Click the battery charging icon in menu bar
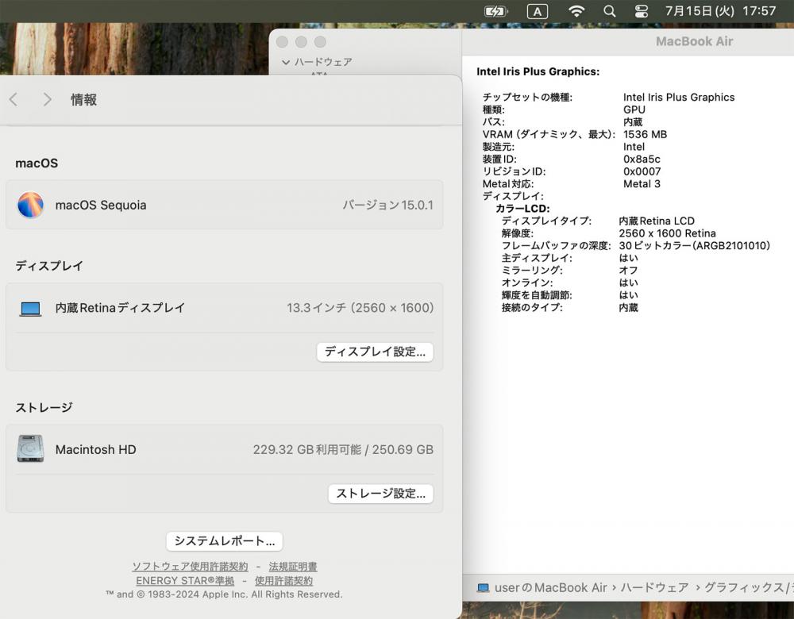Screen dimensions: 794x619 pyautogui.click(x=495, y=11)
